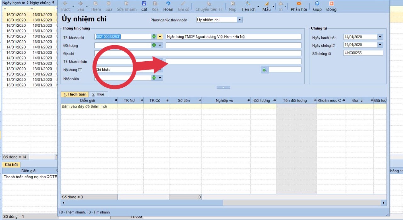This screenshot has width=403, height=220.
Task: Select the Hạch toán tab
Action: point(75,94)
